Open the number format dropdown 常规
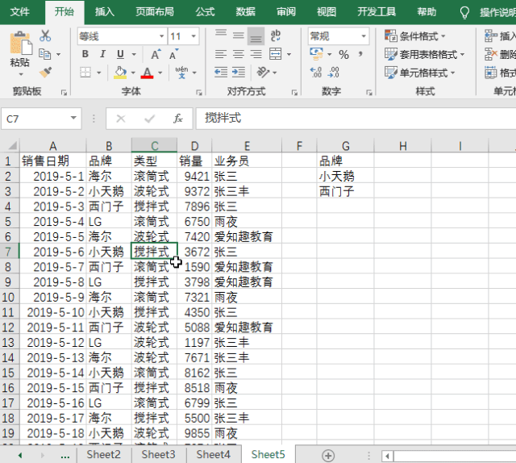 364,36
